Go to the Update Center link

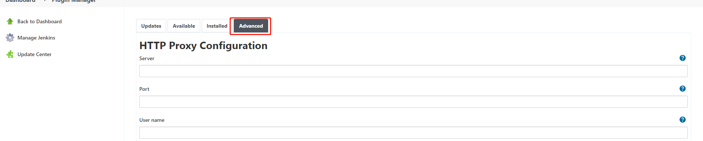click(x=34, y=54)
